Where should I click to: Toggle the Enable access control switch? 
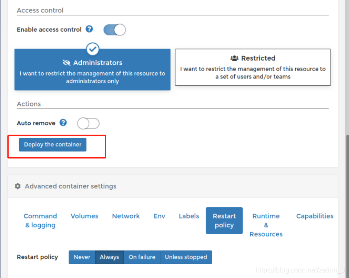(114, 29)
